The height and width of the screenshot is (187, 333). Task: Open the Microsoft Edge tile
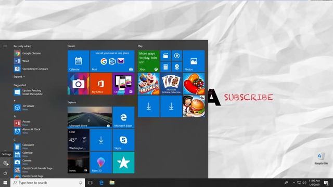tap(123, 117)
